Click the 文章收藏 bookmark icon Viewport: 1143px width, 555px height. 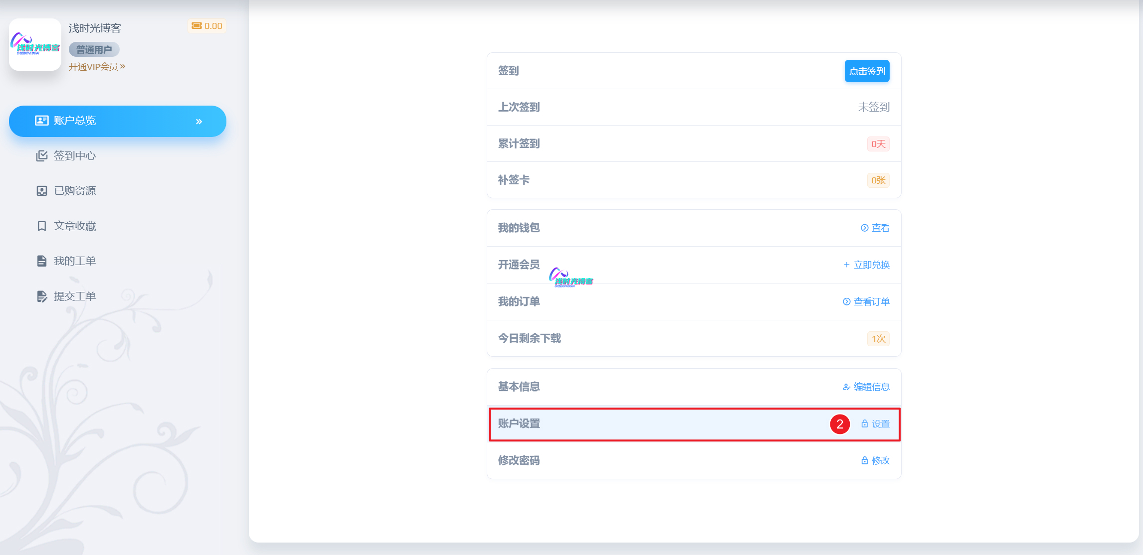coord(42,226)
